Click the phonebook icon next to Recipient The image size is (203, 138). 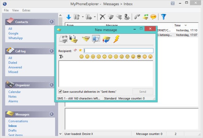[x=75, y=50]
